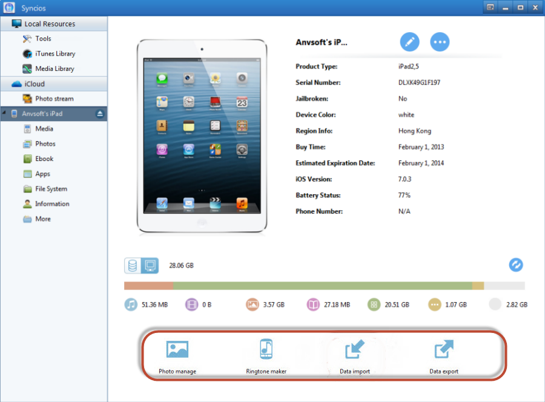Click the region value Hong Kong
Screen dimensions: 545x402
(x=415, y=131)
